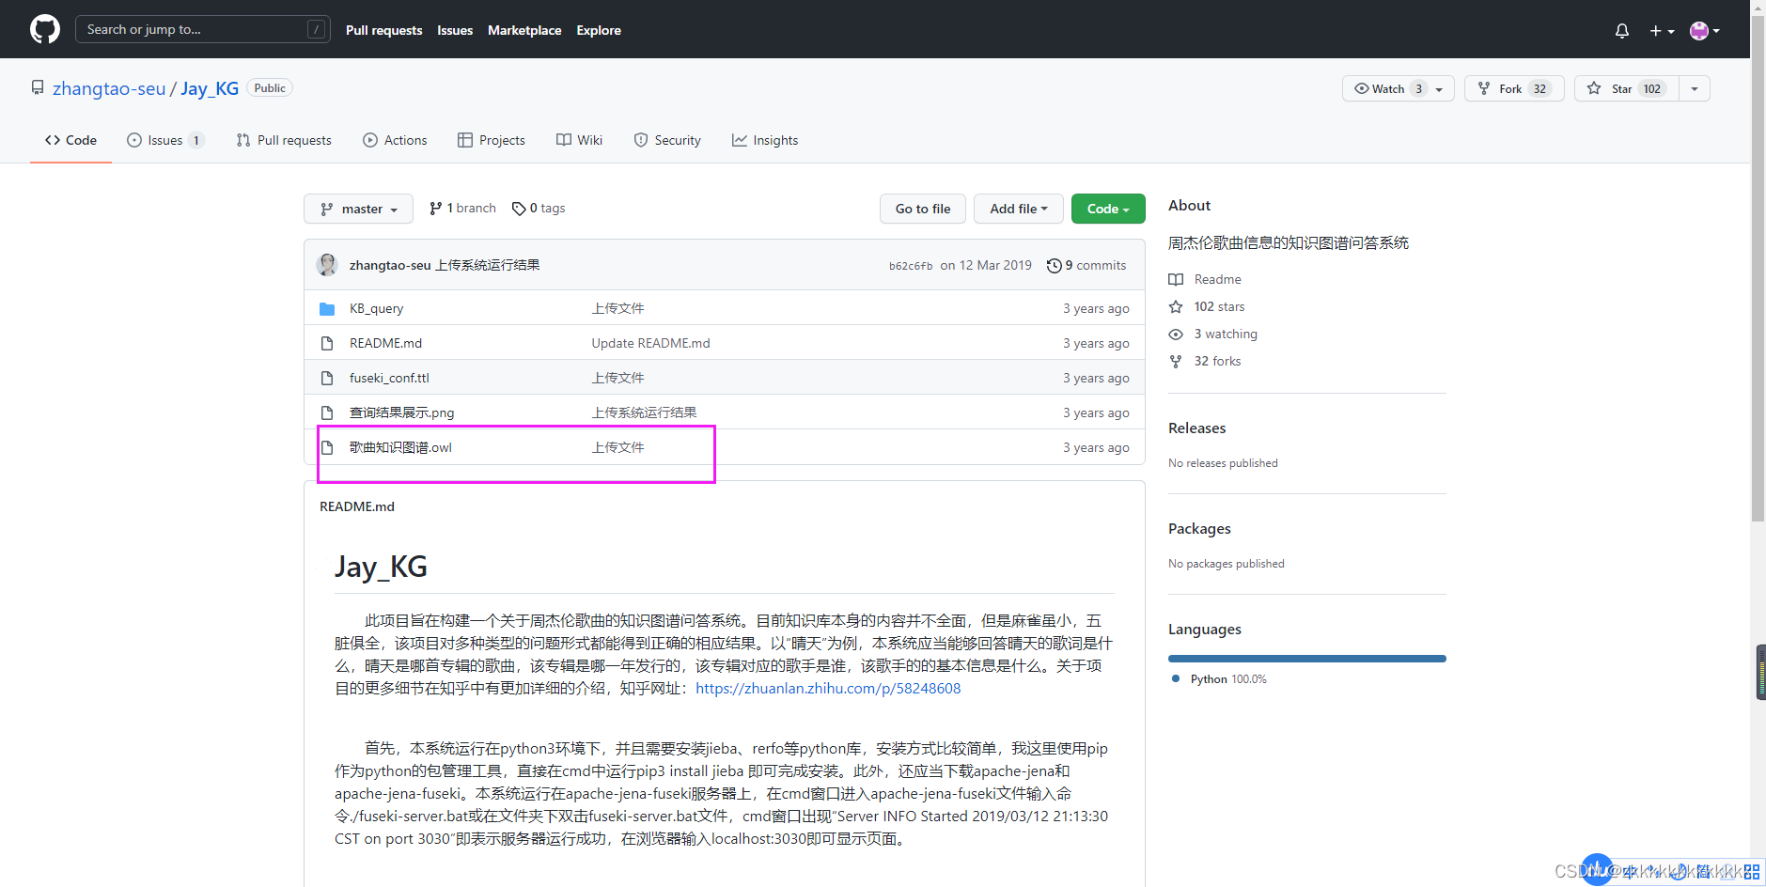Screen dimensions: 1766x887
Task: Click the commit history clock icon
Action: pos(1054,266)
